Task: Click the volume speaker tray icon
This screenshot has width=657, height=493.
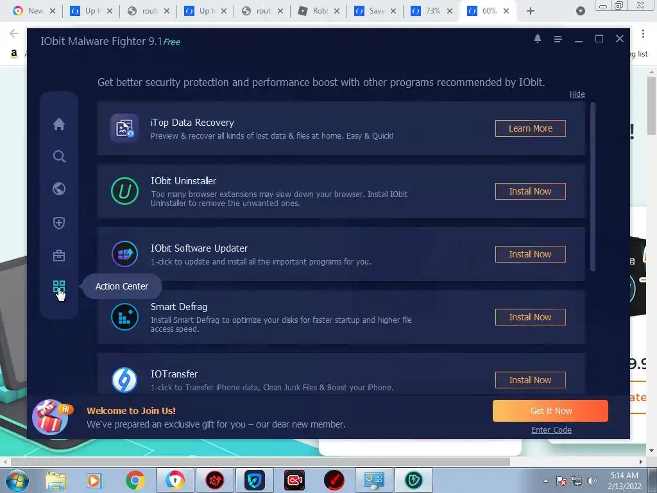Action: coord(592,481)
